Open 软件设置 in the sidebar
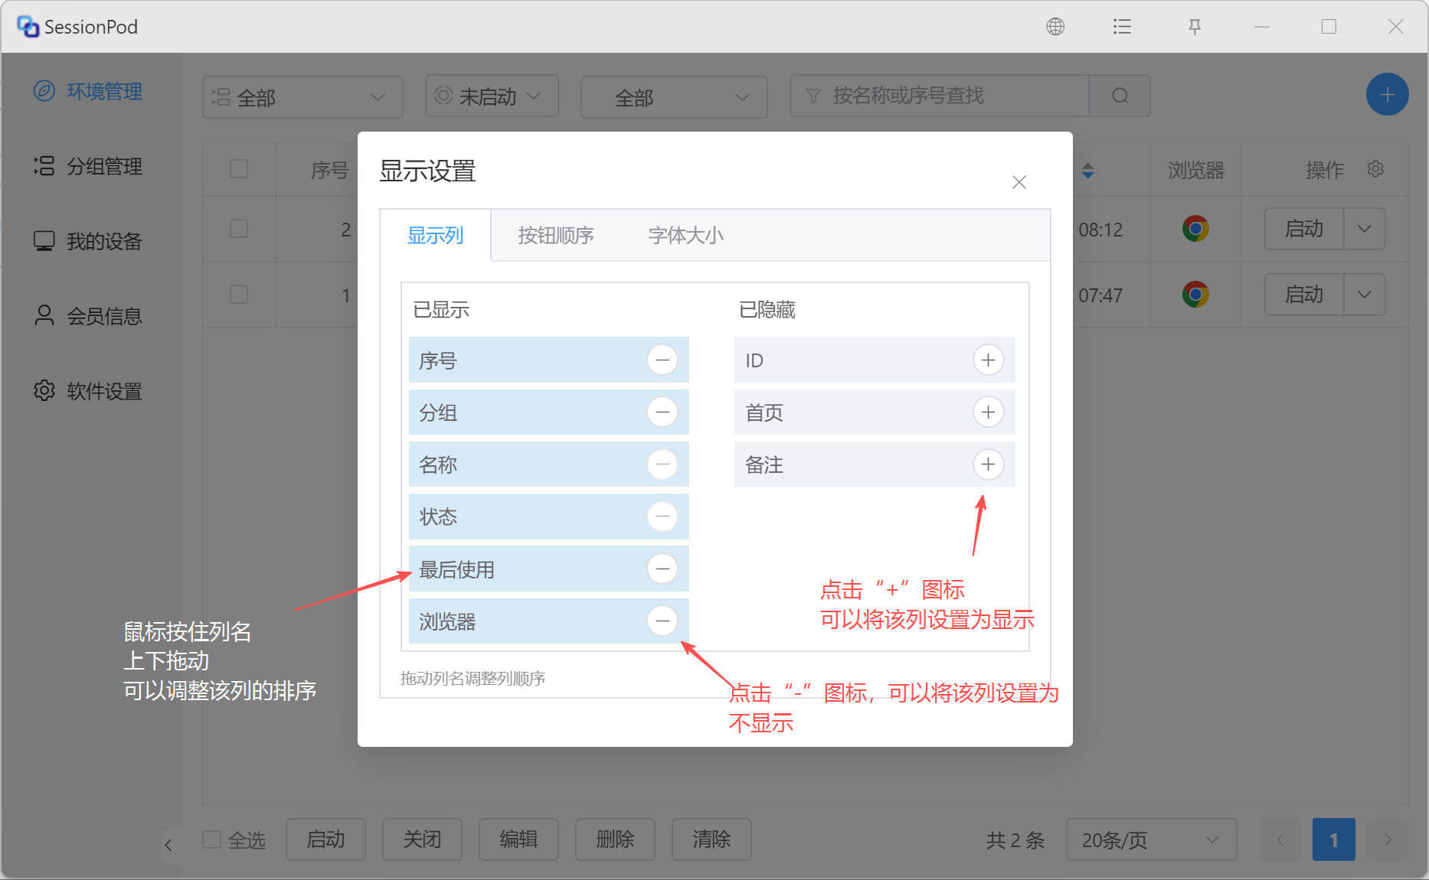1429x880 pixels. pos(88,391)
